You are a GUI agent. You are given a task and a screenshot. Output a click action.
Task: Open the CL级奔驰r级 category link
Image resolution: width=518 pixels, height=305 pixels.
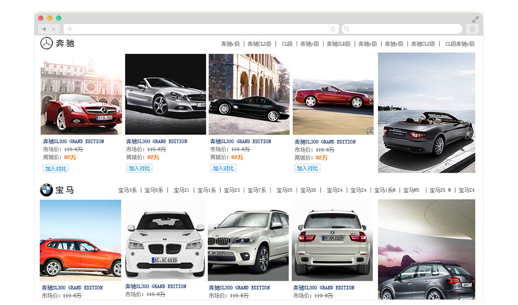pos(460,44)
